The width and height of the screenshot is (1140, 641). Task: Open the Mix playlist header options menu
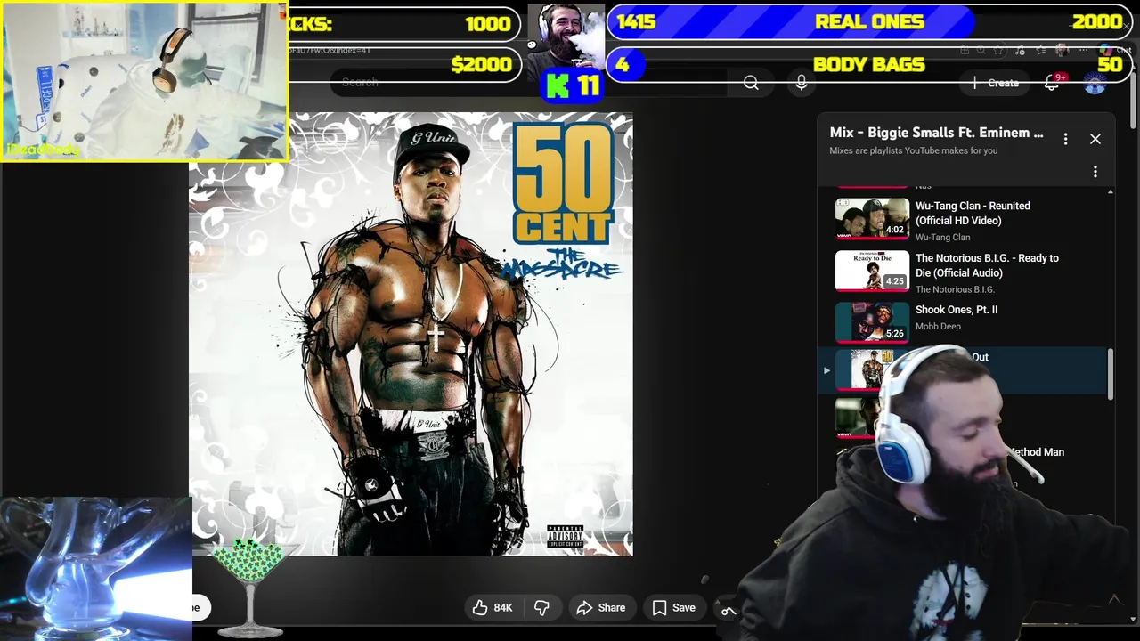click(1065, 139)
